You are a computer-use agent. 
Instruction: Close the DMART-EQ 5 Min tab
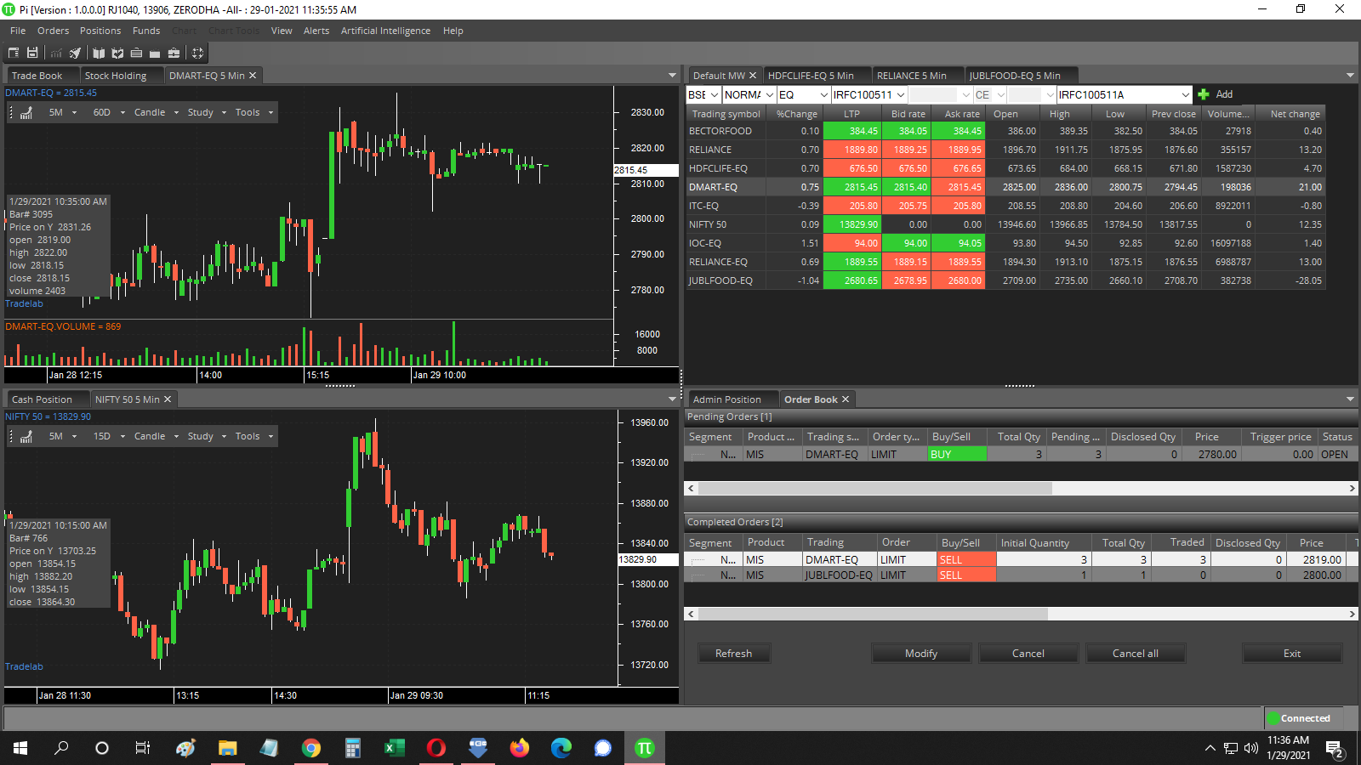[x=253, y=76]
